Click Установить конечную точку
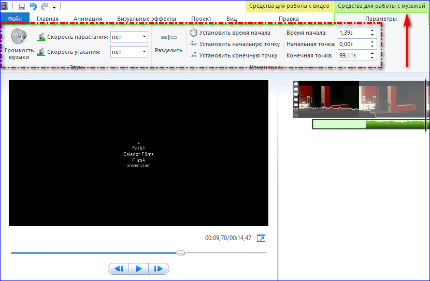Image resolution: width=430 pixels, height=281 pixels. click(x=234, y=55)
